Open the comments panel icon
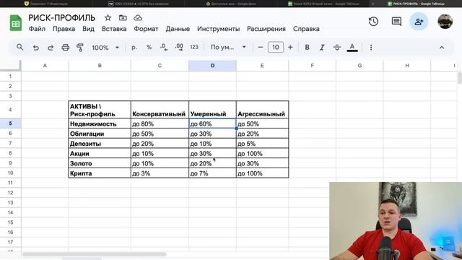This screenshot has width=462, height=260. coord(396,22)
